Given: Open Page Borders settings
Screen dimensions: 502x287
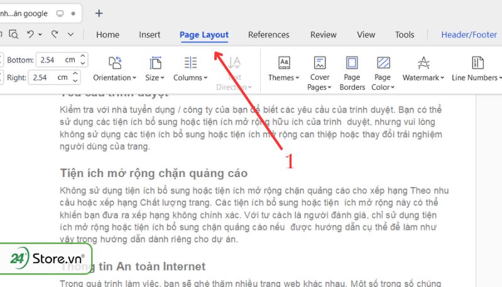Looking at the screenshot, I should coord(352,73).
